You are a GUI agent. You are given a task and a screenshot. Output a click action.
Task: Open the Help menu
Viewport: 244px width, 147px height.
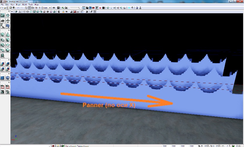[36, 5]
